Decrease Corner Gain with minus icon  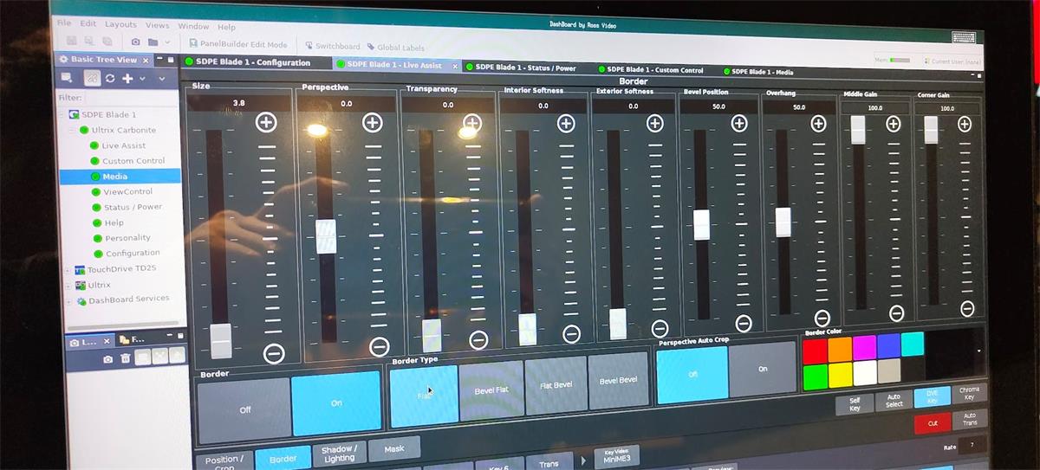pos(967,309)
